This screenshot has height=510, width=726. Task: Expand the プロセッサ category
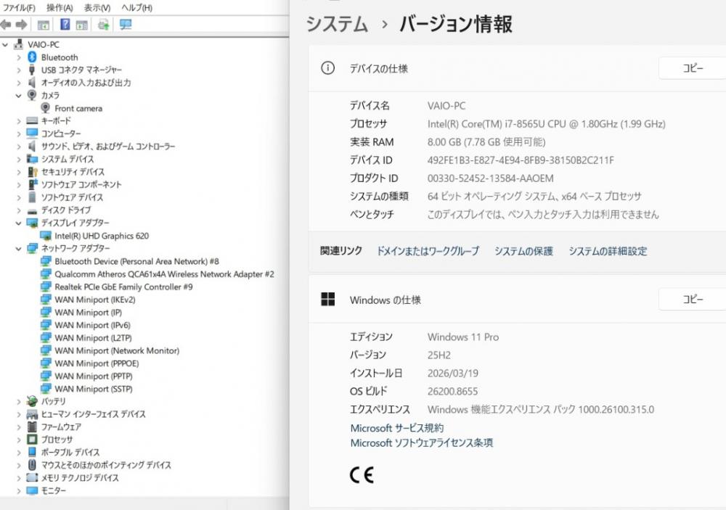coord(19,440)
